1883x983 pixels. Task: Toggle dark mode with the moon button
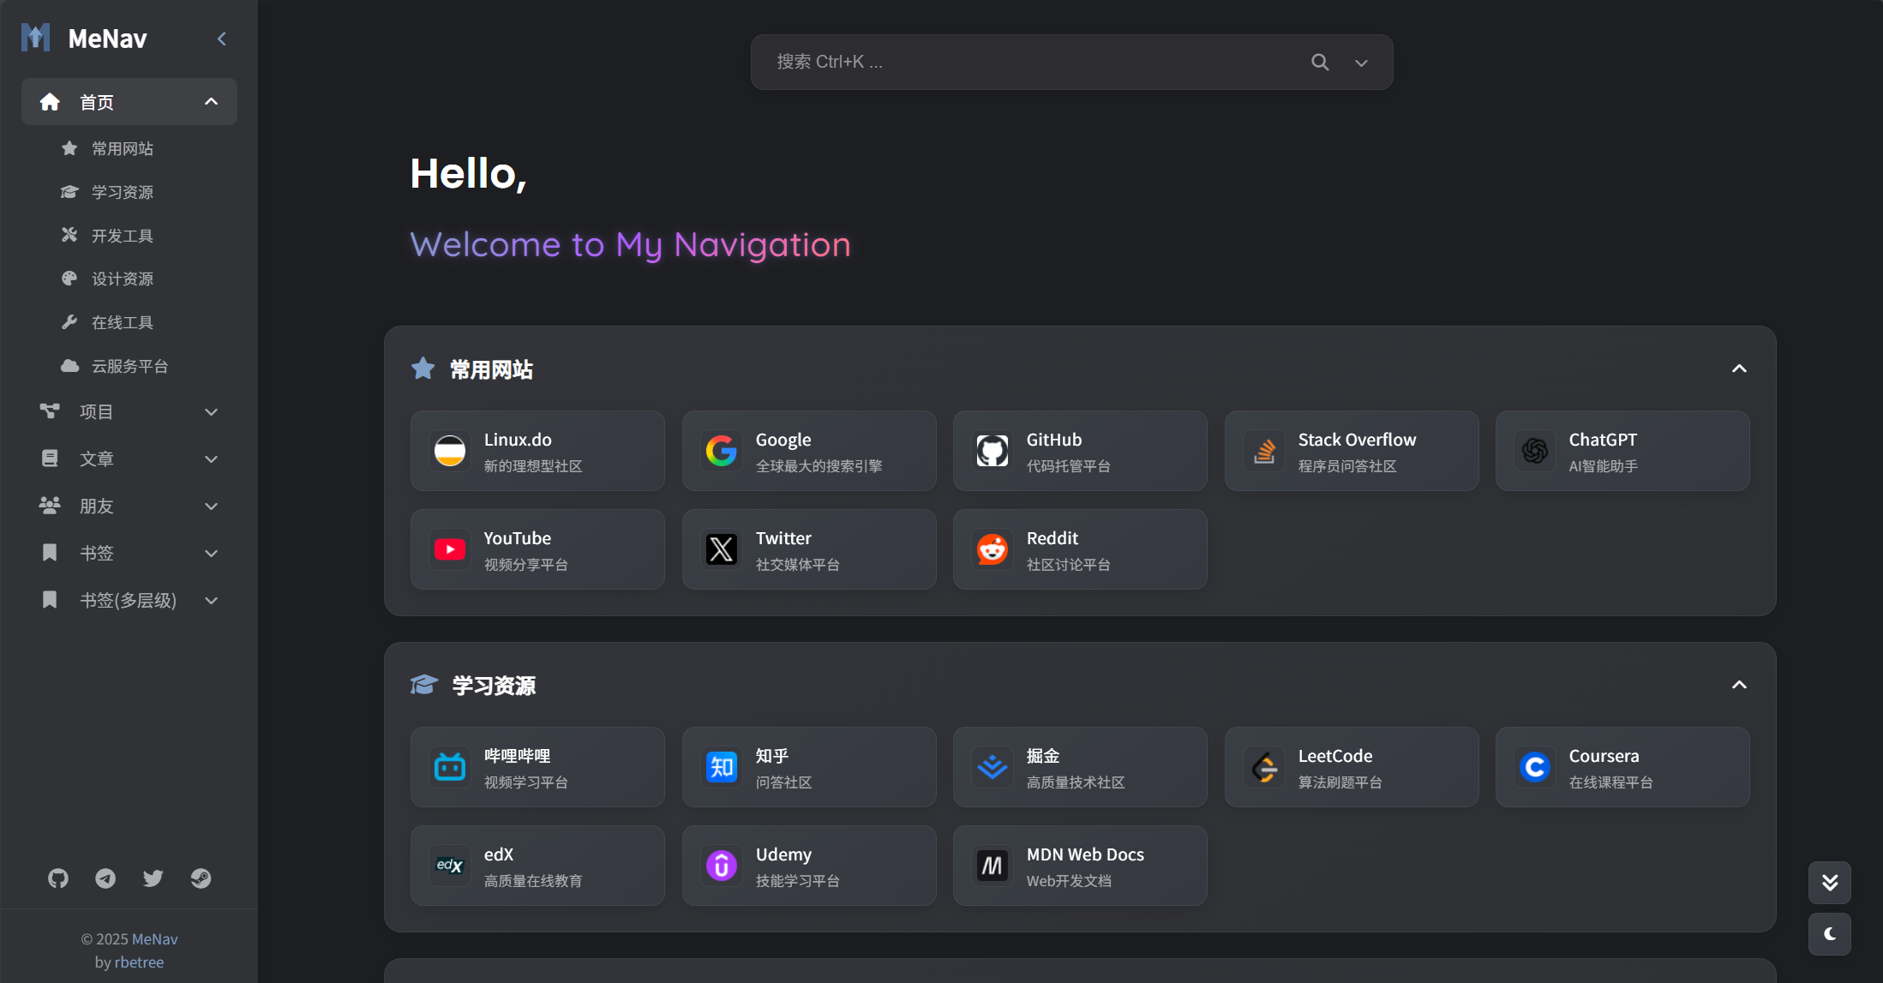pyautogui.click(x=1829, y=934)
